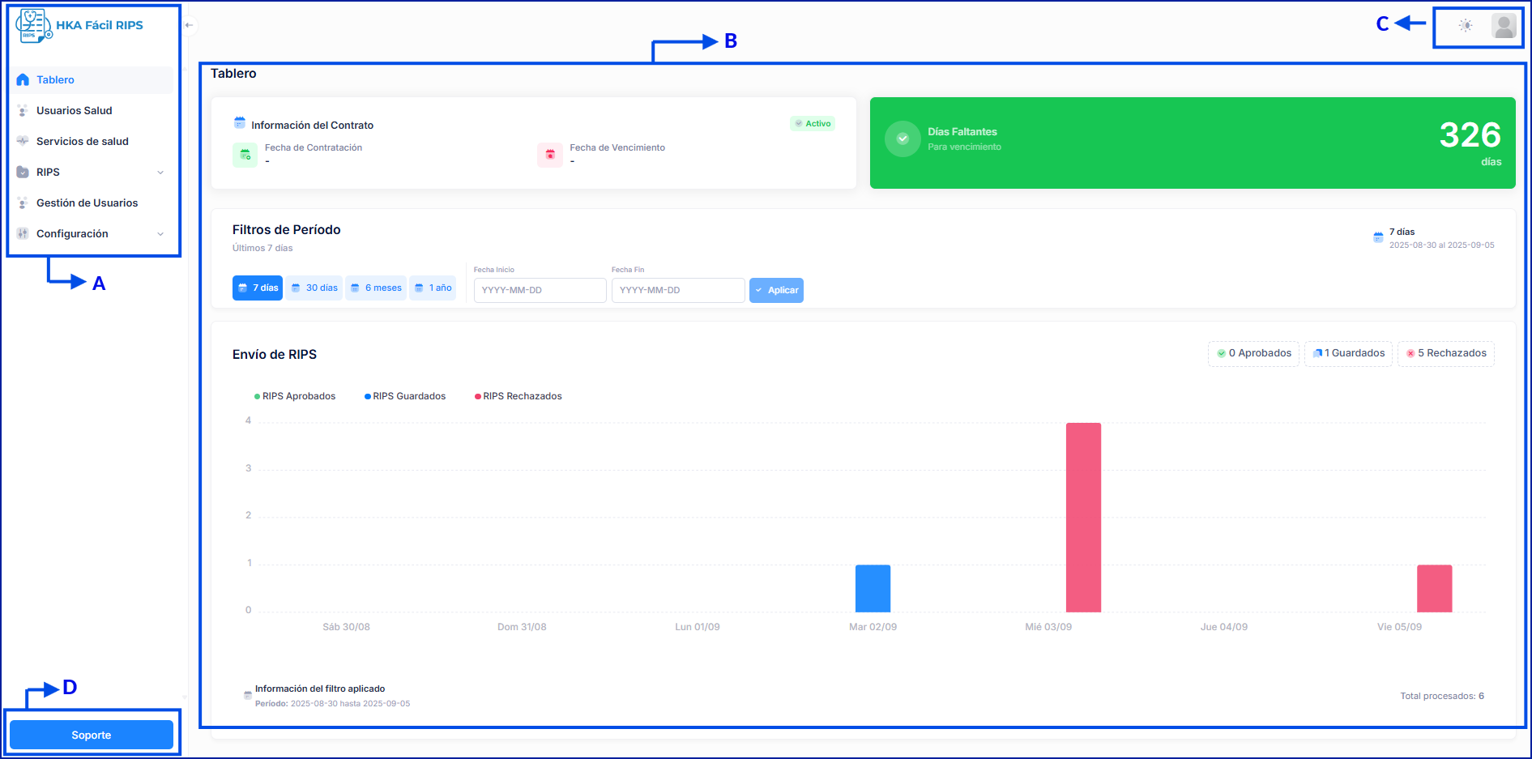Click the Gestión de Usuarios sidebar icon
1532x759 pixels.
tap(23, 203)
